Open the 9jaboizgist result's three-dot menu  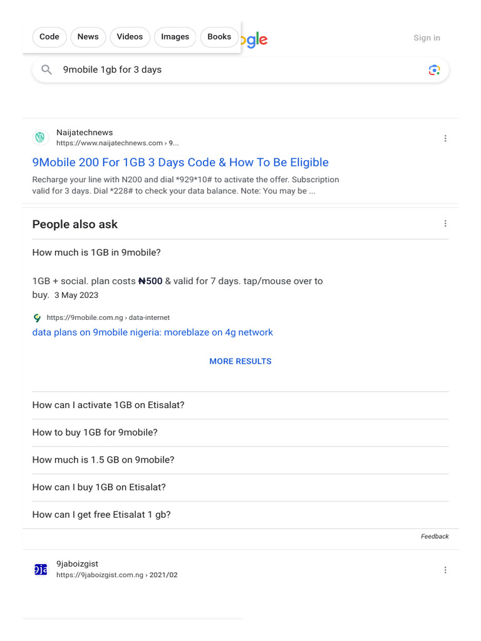coord(445,570)
